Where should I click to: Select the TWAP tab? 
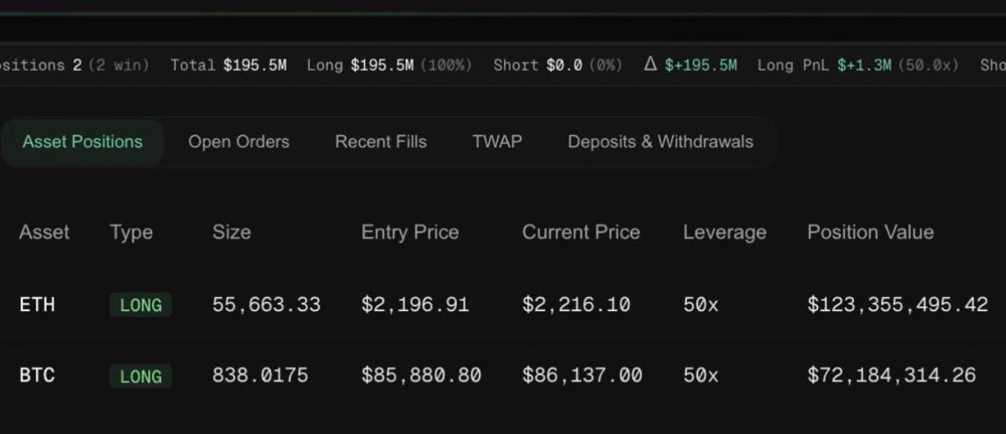coord(497,142)
